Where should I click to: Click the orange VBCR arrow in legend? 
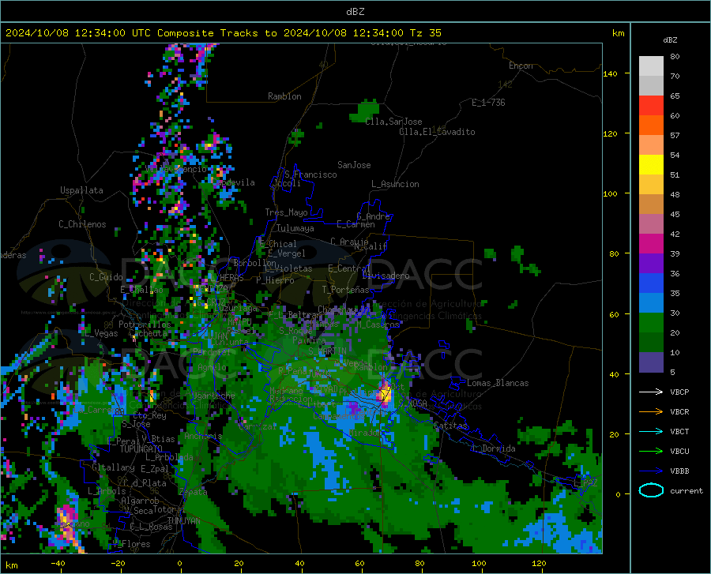tap(651, 411)
